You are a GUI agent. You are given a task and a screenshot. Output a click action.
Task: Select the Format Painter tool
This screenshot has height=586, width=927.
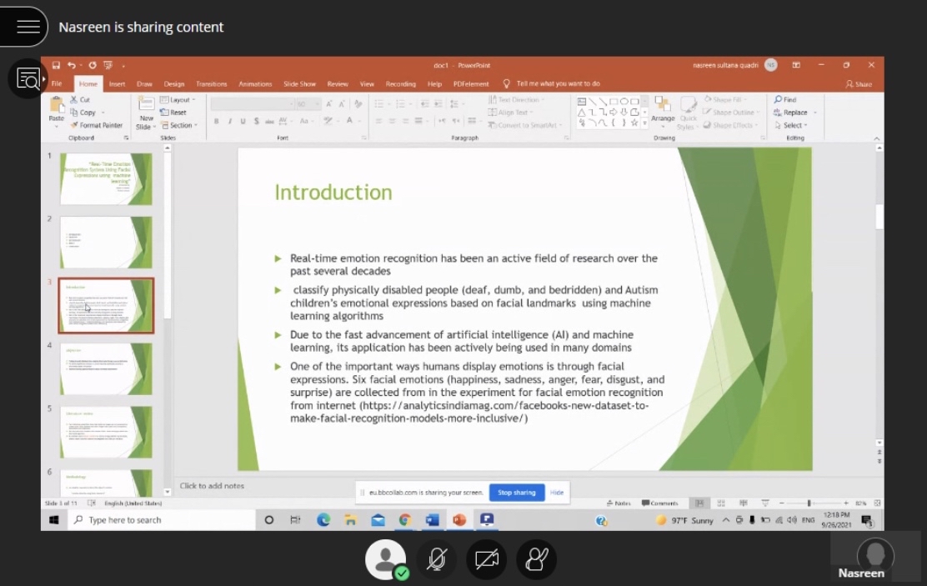click(97, 125)
